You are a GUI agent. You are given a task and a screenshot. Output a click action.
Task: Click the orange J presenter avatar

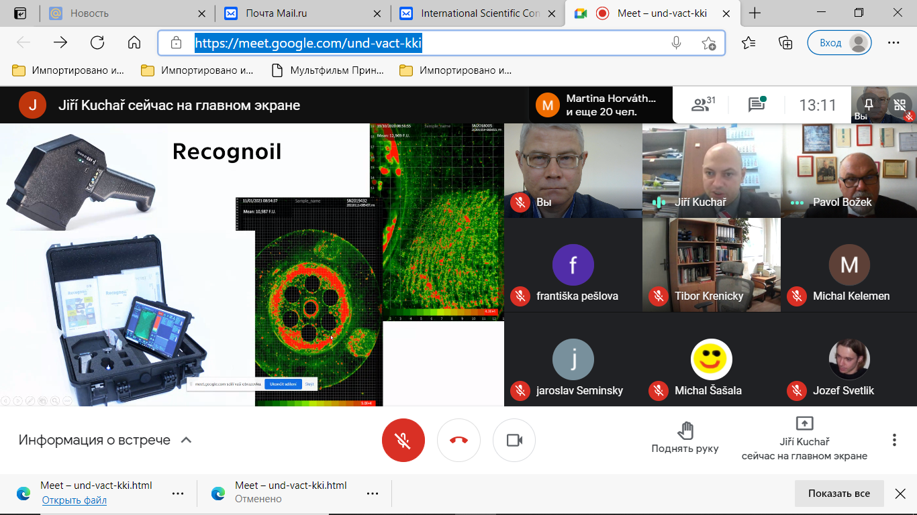(32, 105)
